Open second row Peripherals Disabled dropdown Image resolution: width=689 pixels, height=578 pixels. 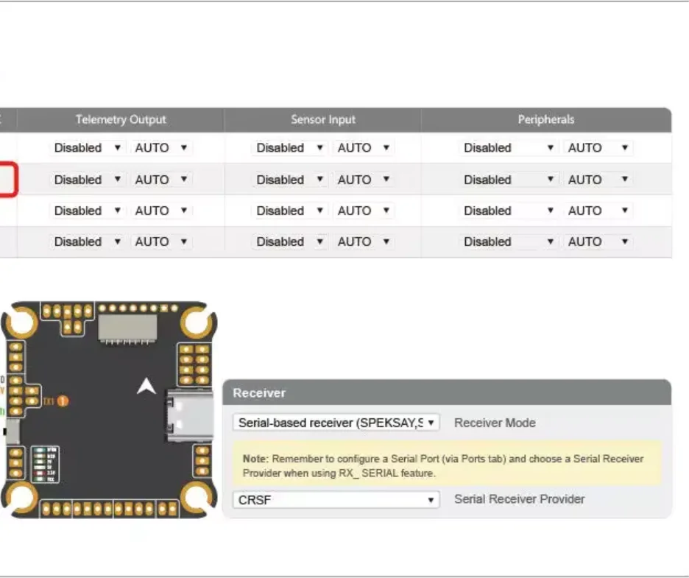[x=509, y=180]
